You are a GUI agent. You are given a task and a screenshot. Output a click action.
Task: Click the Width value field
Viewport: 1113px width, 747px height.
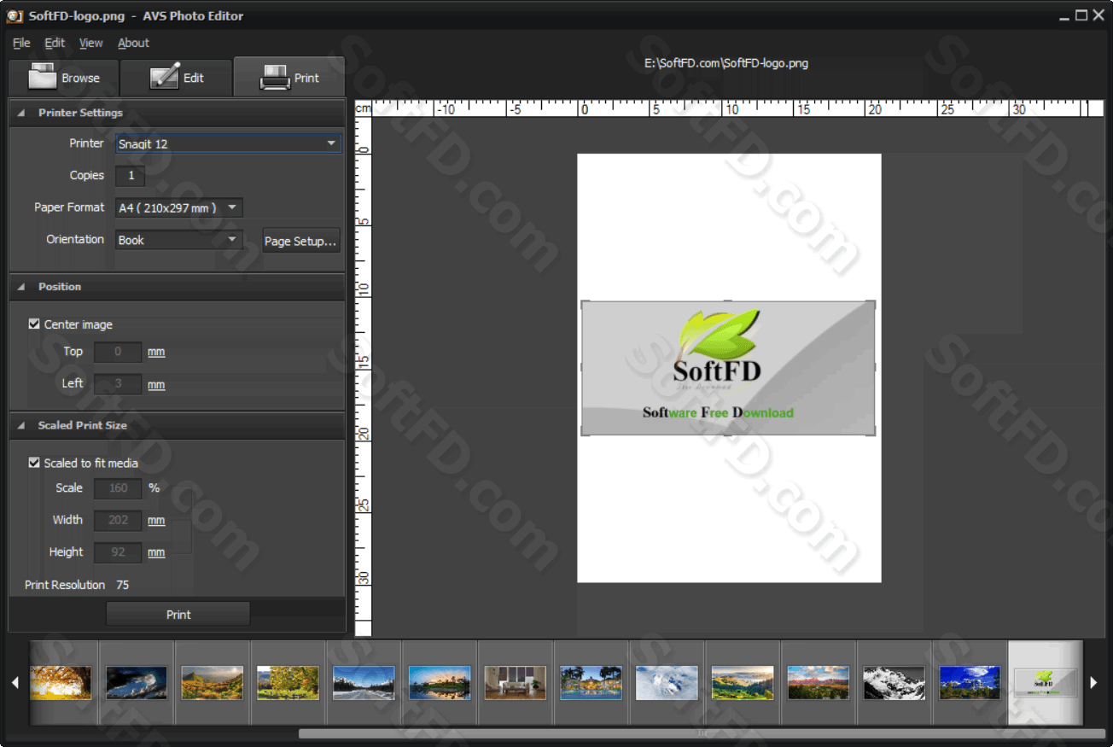118,520
